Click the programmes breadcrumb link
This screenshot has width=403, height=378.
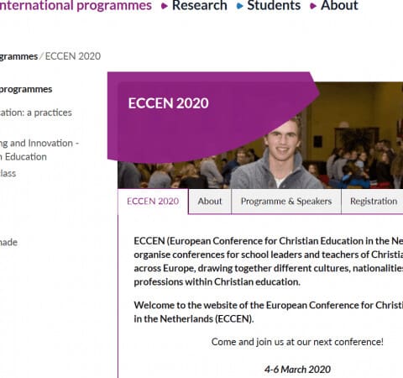coord(18,56)
